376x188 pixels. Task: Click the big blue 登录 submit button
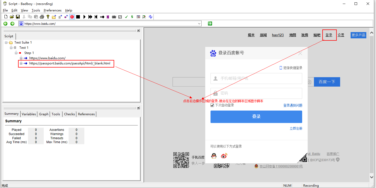256,117
